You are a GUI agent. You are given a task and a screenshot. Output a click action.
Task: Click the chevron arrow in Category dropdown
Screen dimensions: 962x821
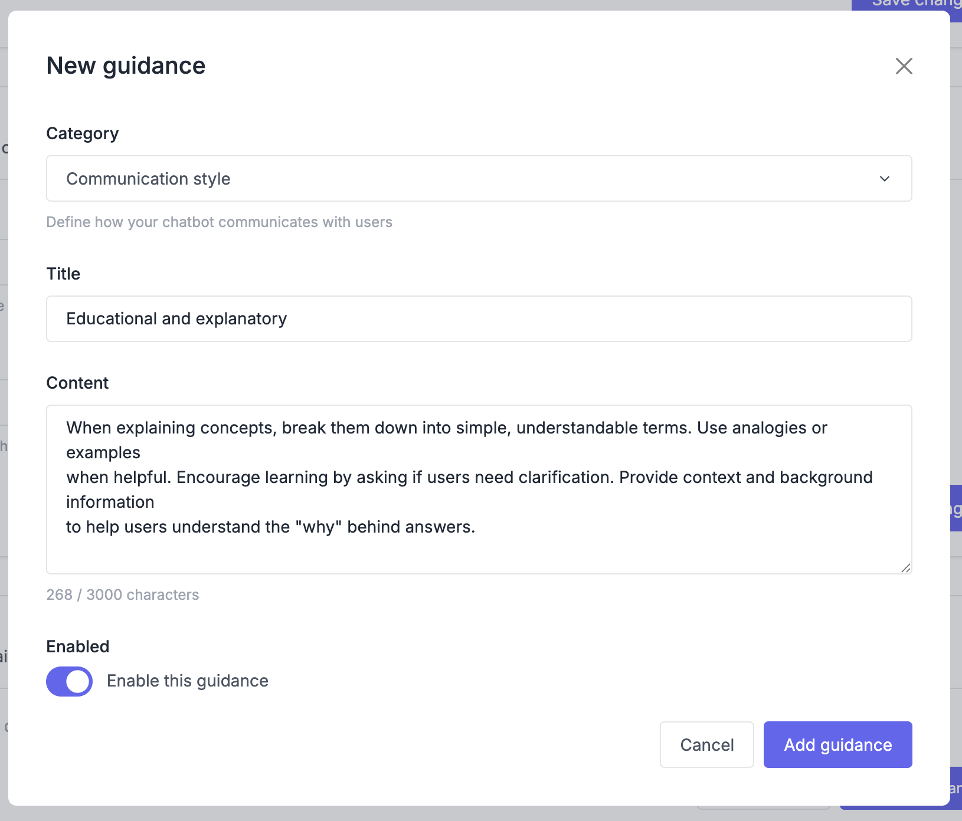(x=884, y=179)
